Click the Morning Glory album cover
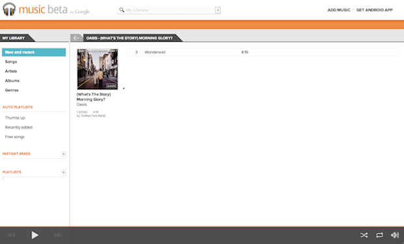This screenshot has width=404, height=244. [97, 69]
